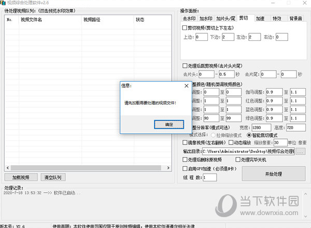Click the app icon in title bar
311x228 pixels.
click(3, 3)
